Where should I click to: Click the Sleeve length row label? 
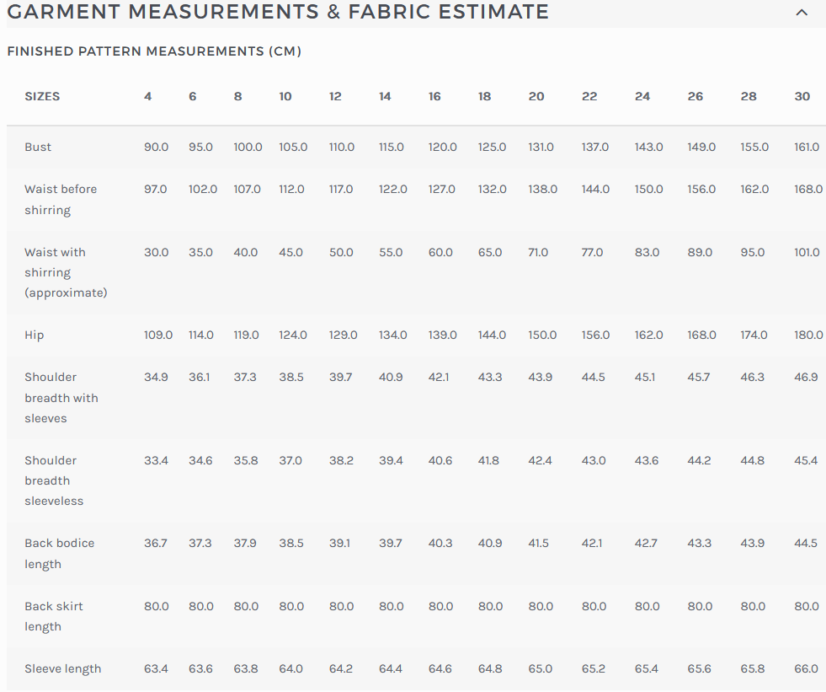tap(62, 668)
